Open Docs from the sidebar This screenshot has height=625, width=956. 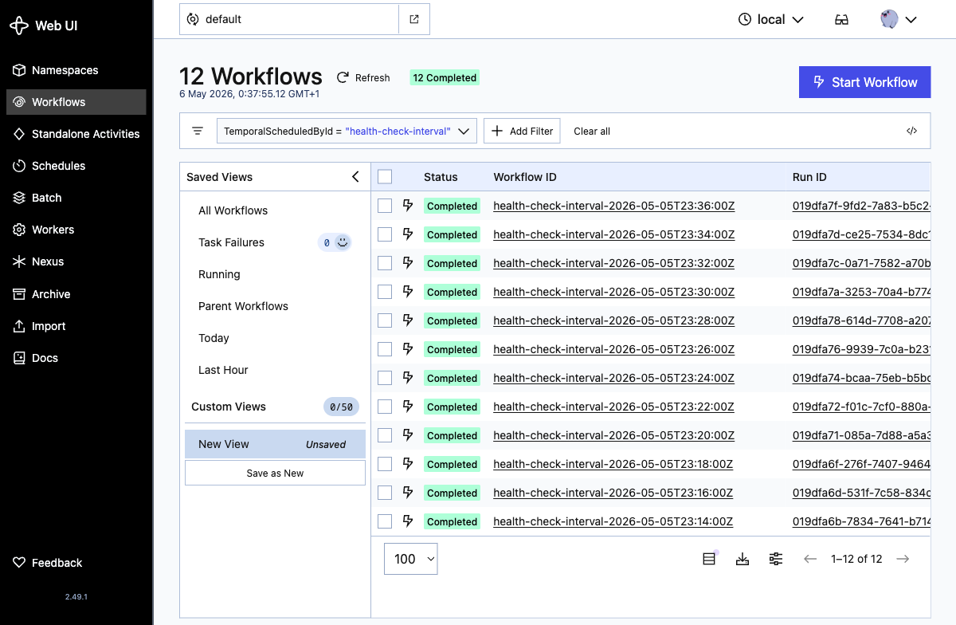click(76, 358)
